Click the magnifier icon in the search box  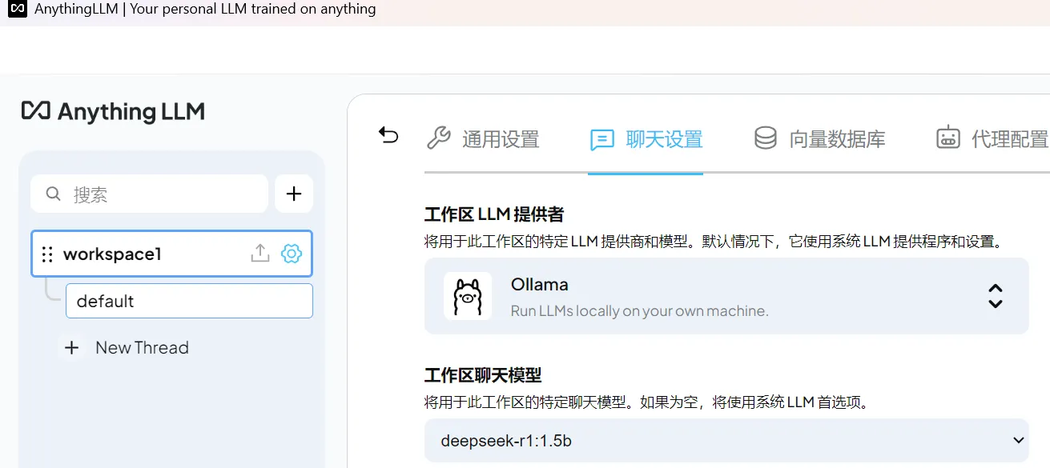[54, 194]
